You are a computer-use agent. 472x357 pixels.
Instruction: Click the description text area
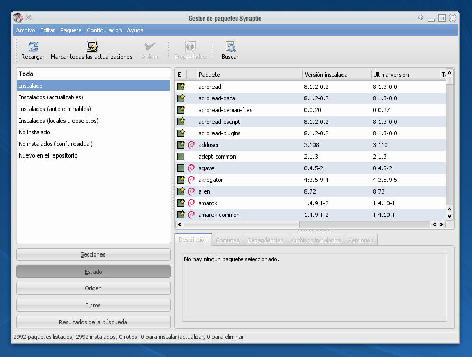tap(314, 287)
